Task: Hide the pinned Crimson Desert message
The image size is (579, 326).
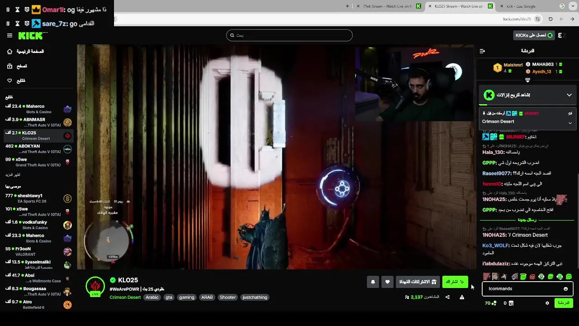Action: point(570,113)
